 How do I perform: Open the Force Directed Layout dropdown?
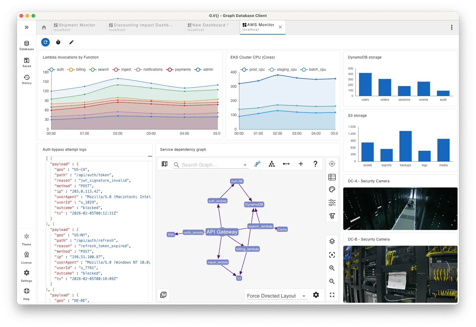point(277,296)
